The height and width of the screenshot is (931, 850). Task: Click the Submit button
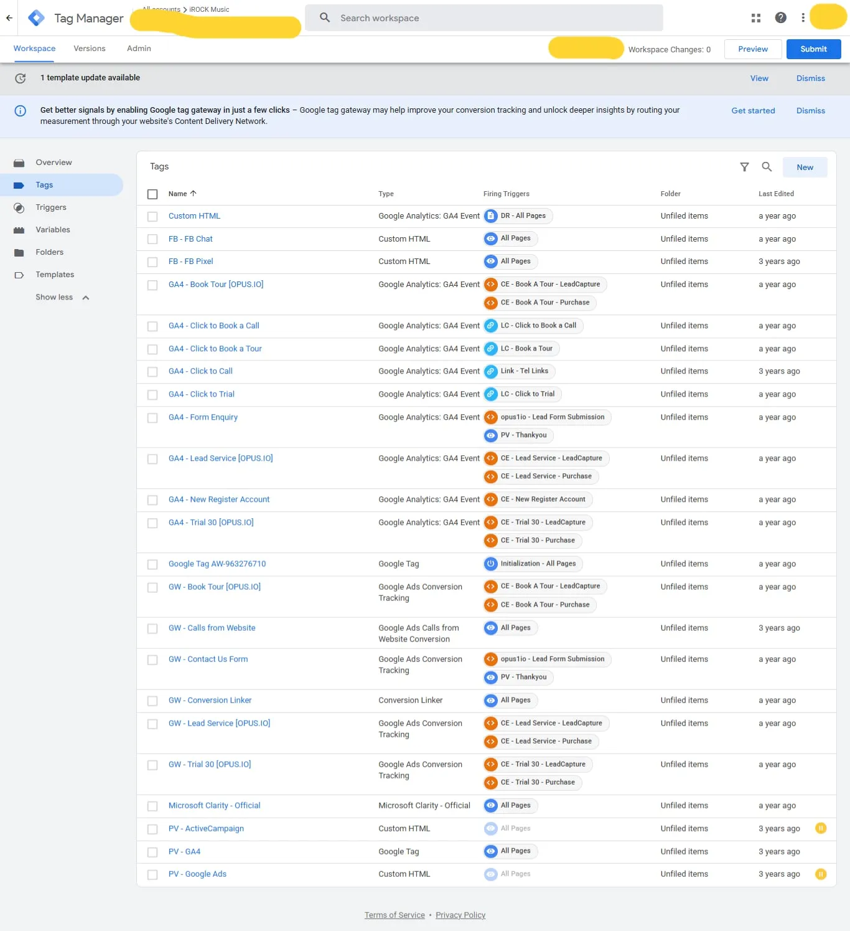click(813, 49)
